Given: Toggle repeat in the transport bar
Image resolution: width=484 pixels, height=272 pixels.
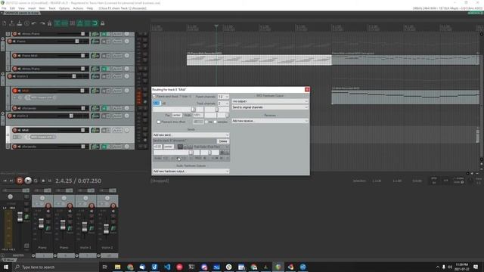Looking at the screenshot, I should (36, 181).
